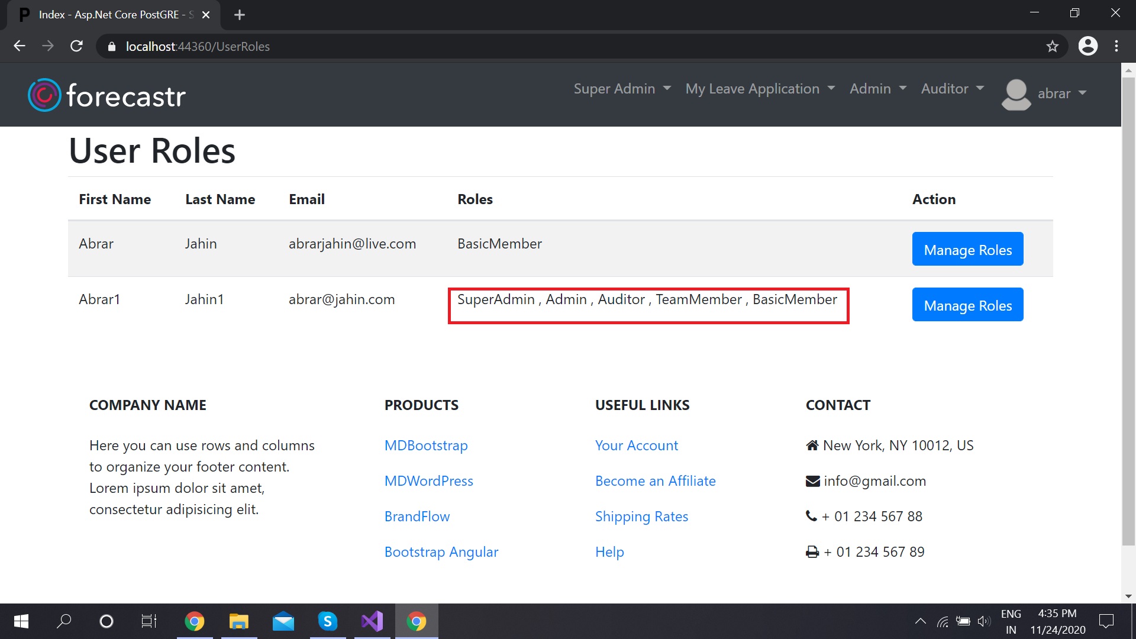Viewport: 1136px width, 639px height.
Task: Open the volume speaker tray icon
Action: click(x=984, y=621)
